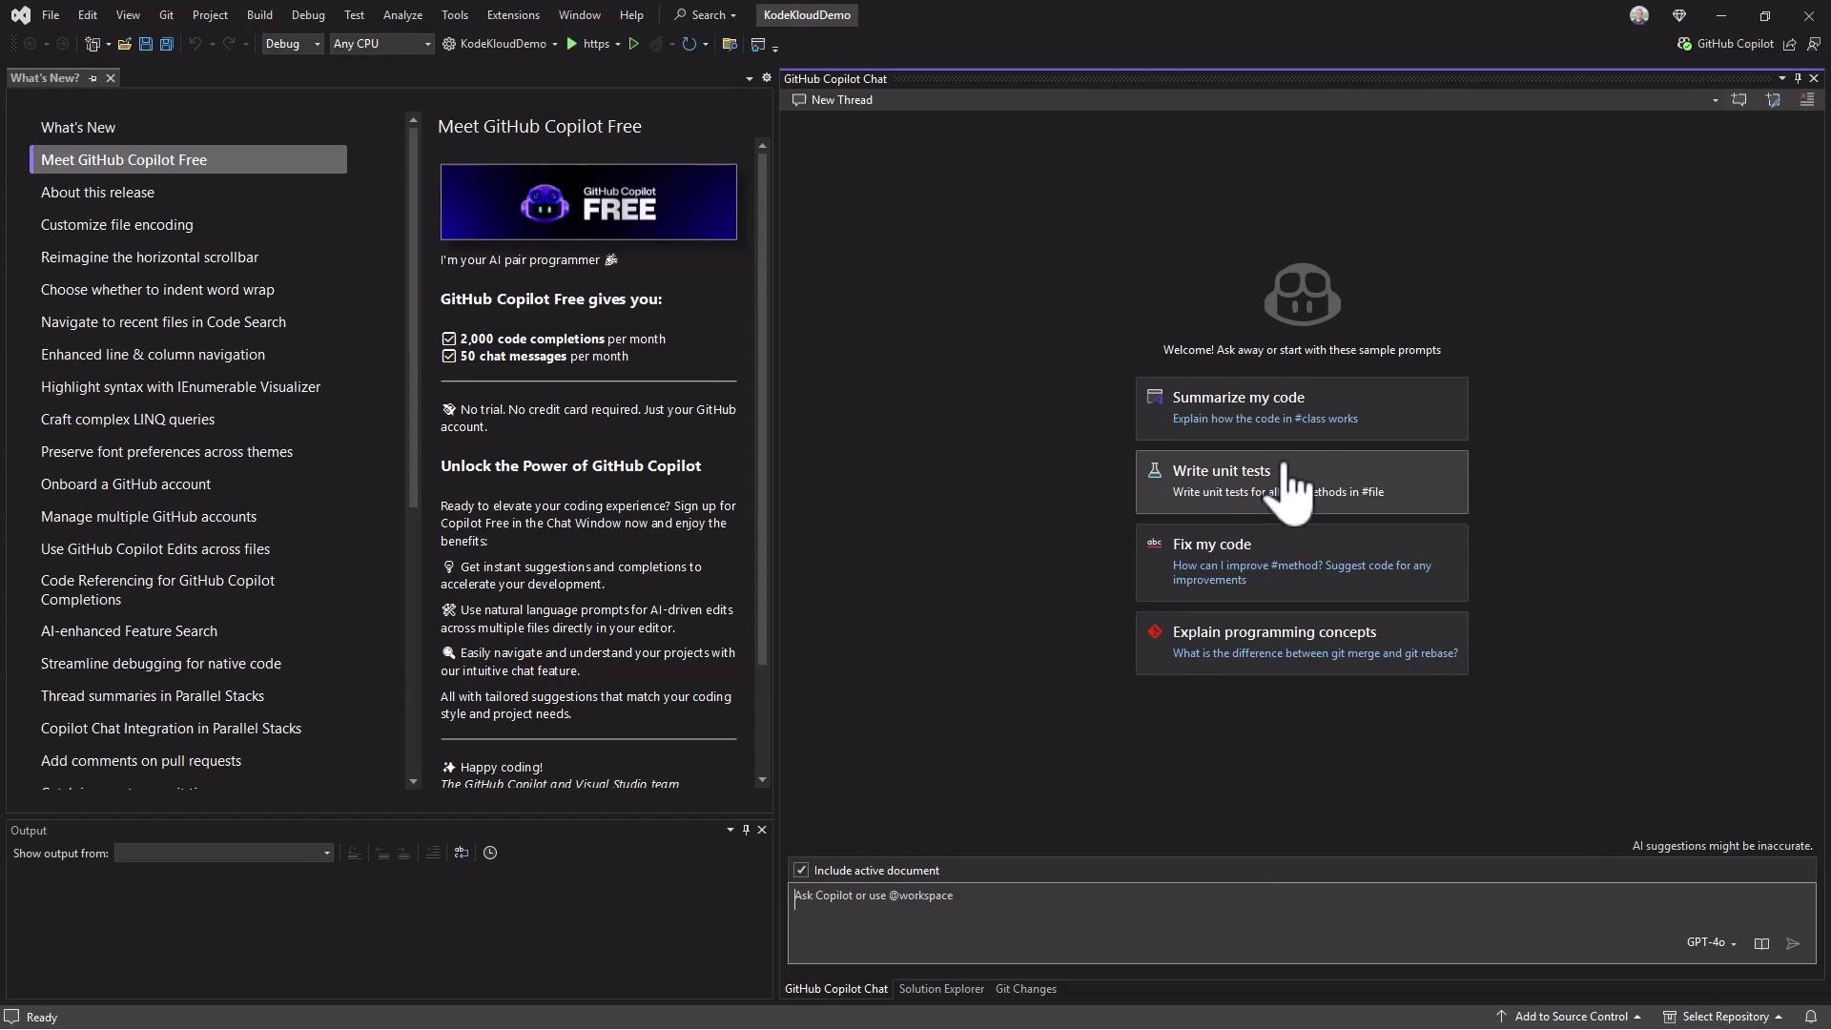
Task: Click the delete thread list icon
Action: coord(1807,100)
